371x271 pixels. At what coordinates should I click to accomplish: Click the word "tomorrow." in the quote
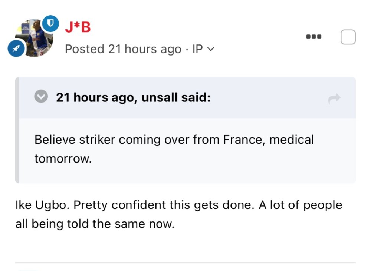(x=62, y=159)
